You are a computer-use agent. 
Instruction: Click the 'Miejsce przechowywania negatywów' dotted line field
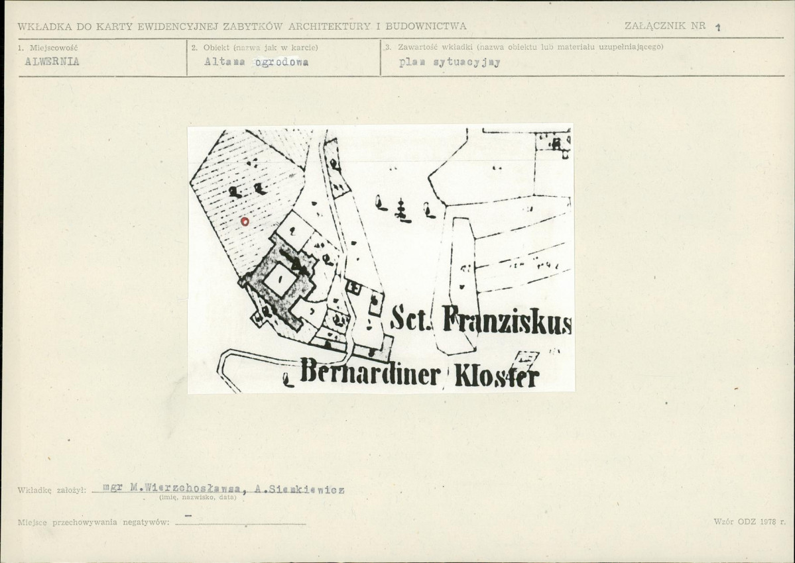[240, 522]
